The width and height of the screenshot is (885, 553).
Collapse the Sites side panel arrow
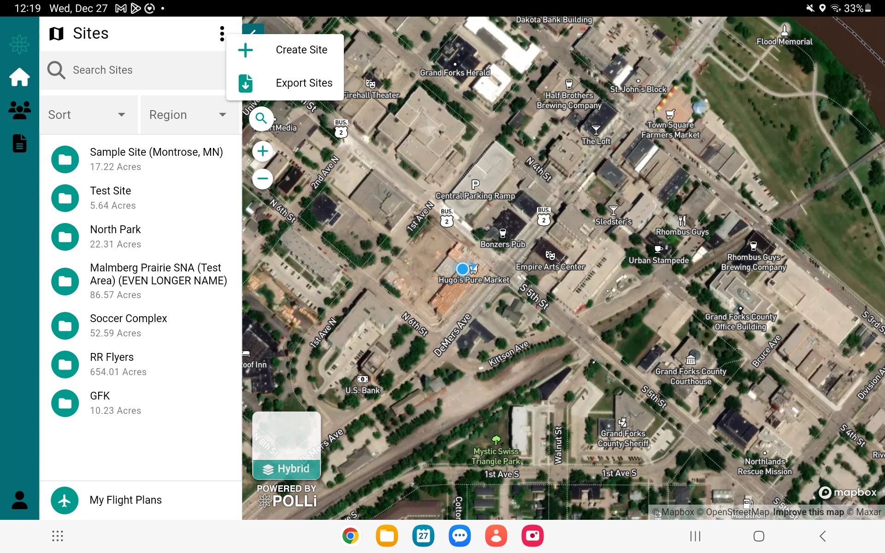point(254,29)
